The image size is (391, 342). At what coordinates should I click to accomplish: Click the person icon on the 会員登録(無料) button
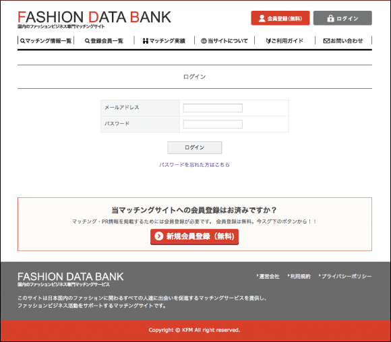click(262, 18)
